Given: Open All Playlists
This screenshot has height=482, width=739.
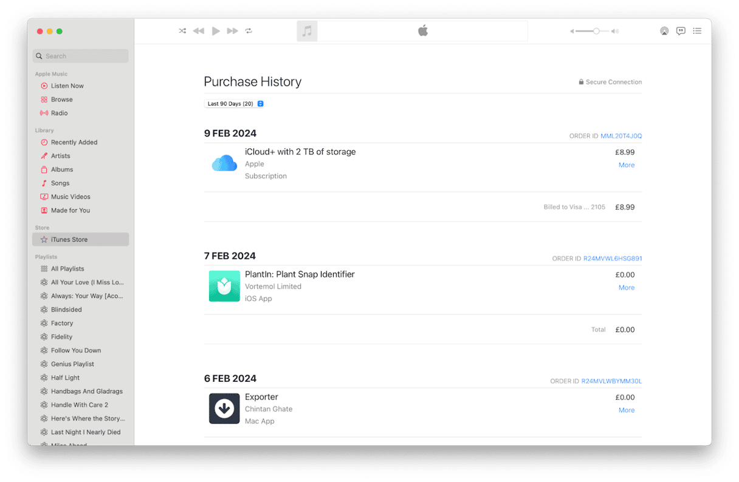Looking at the screenshot, I should (x=81, y=268).
